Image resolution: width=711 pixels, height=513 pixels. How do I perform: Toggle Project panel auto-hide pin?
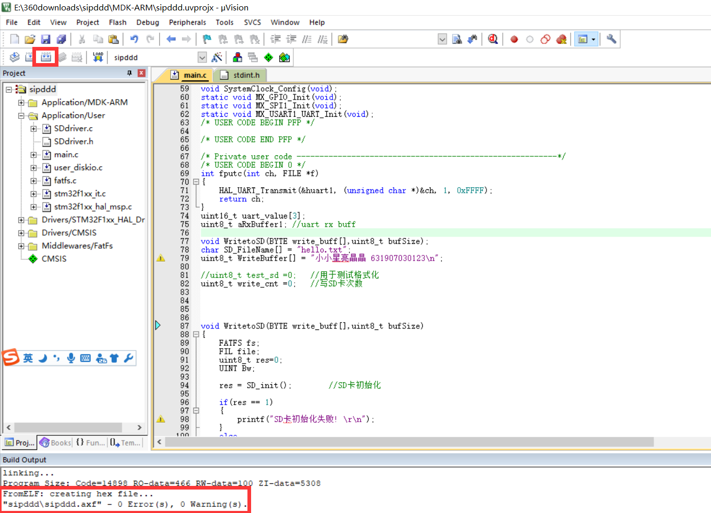coord(129,74)
